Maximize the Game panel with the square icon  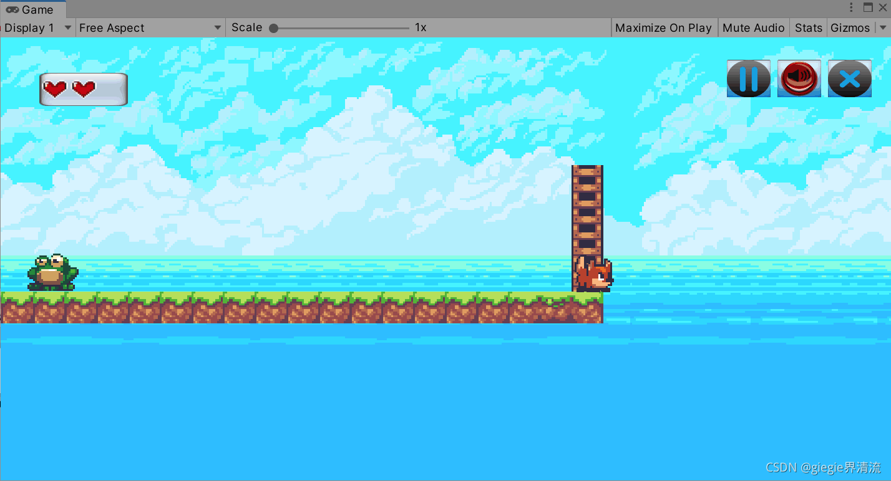point(868,7)
